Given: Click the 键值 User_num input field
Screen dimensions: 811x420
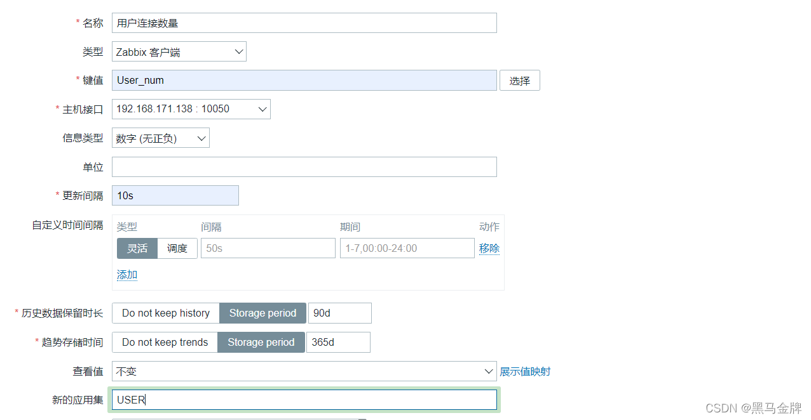Looking at the screenshot, I should click(304, 81).
